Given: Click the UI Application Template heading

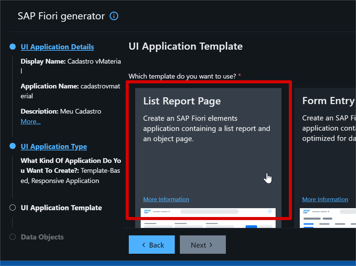Looking at the screenshot, I should click(x=186, y=46).
